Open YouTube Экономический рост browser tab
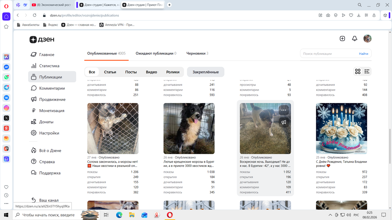 pyautogui.click(x=52, y=5)
